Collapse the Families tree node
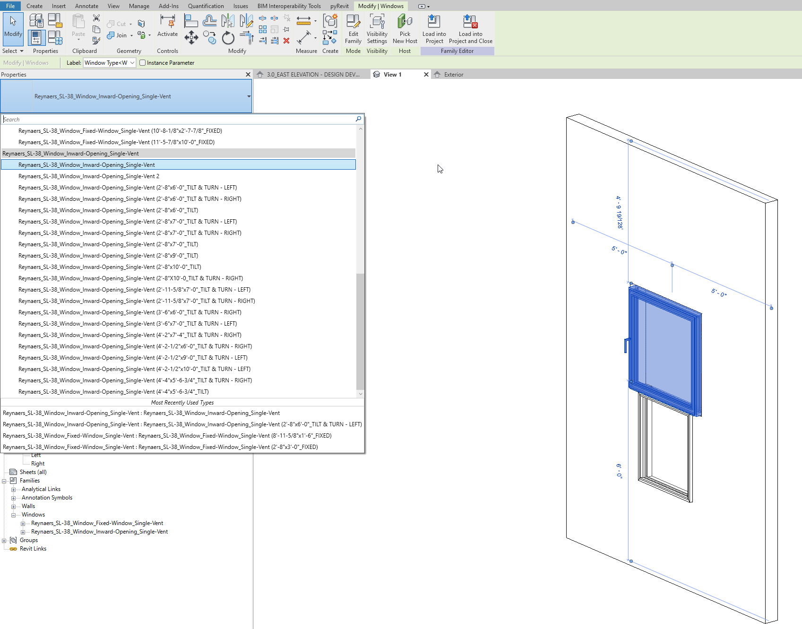 coord(5,480)
